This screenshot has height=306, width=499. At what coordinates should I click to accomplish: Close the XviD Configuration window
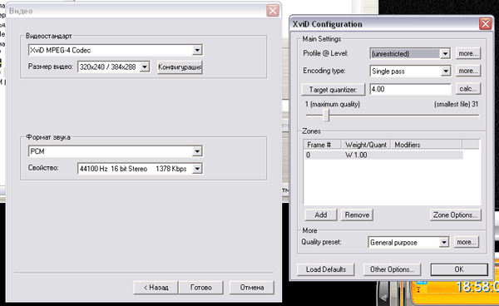point(486,24)
